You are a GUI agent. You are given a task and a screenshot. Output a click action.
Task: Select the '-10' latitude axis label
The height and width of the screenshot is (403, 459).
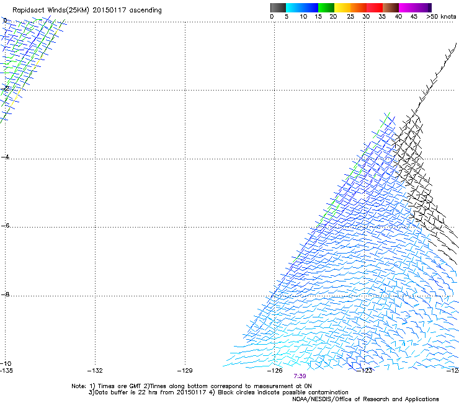[6, 363]
